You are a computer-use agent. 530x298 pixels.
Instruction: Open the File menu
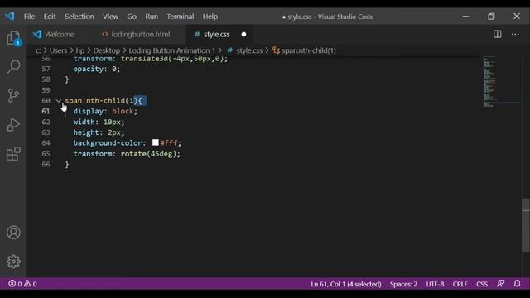click(x=30, y=17)
